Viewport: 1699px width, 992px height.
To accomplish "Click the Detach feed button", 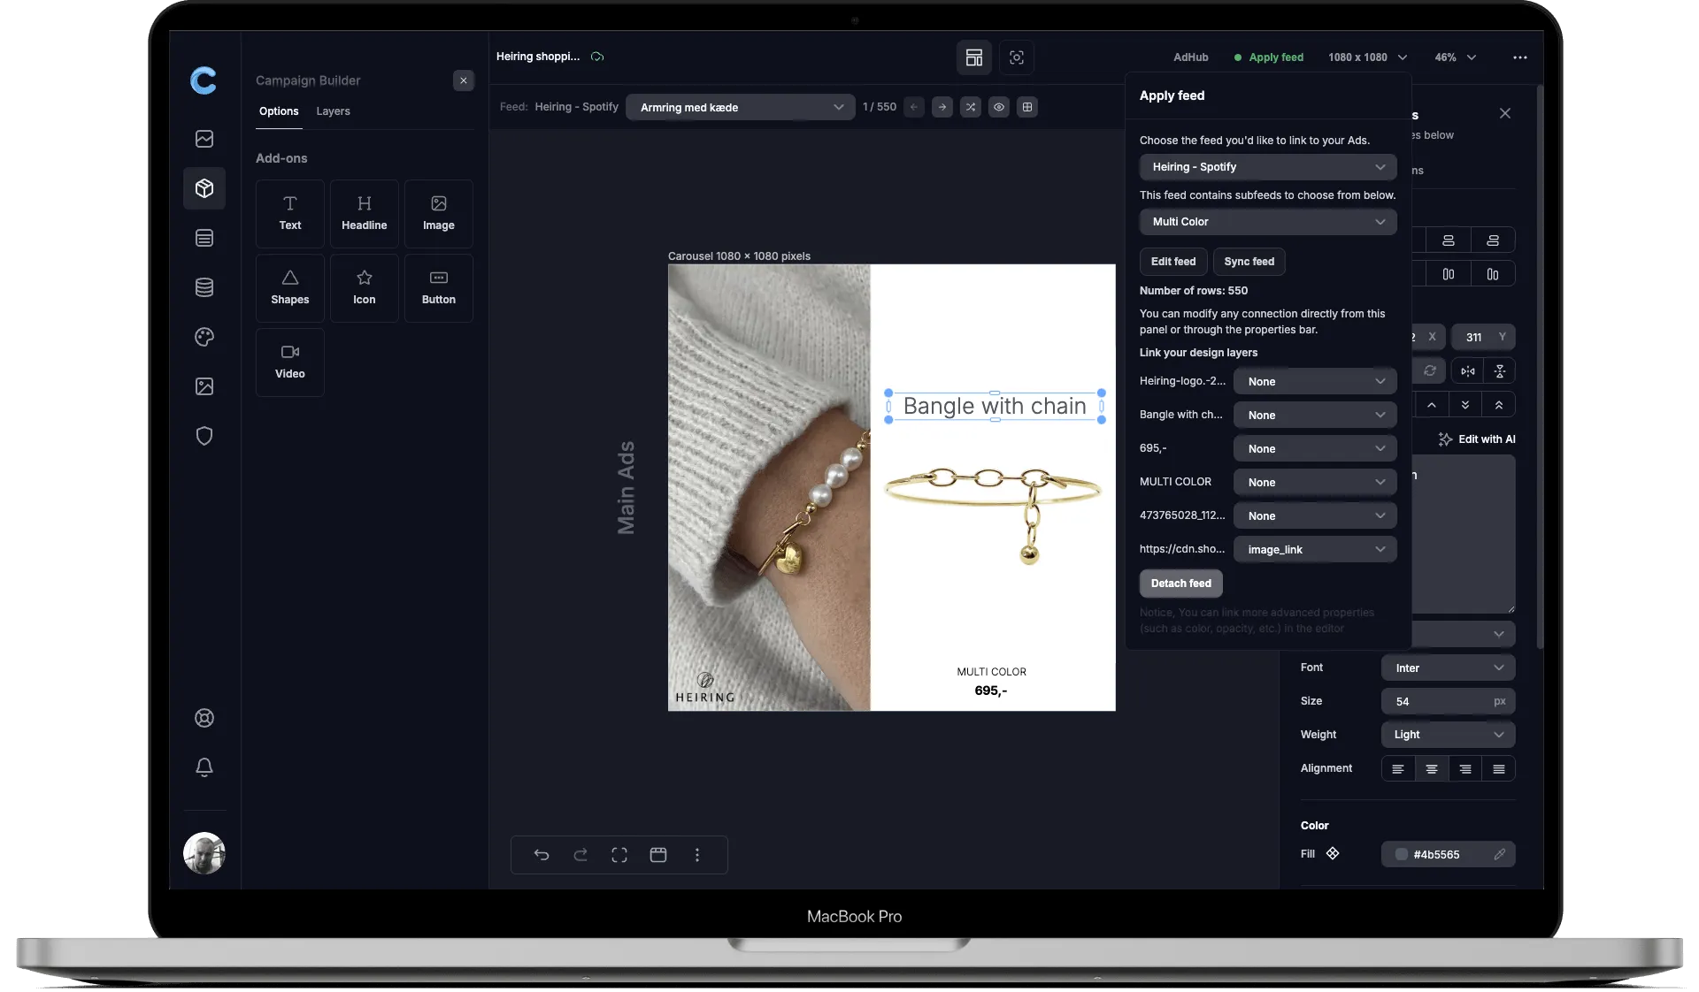I will (x=1181, y=584).
